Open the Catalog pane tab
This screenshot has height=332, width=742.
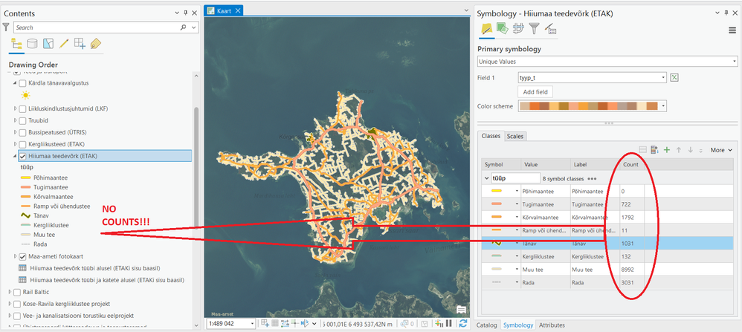pos(488,325)
